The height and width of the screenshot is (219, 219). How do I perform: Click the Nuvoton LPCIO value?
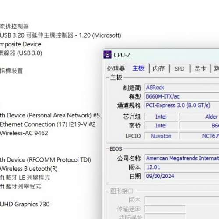pos(161,136)
